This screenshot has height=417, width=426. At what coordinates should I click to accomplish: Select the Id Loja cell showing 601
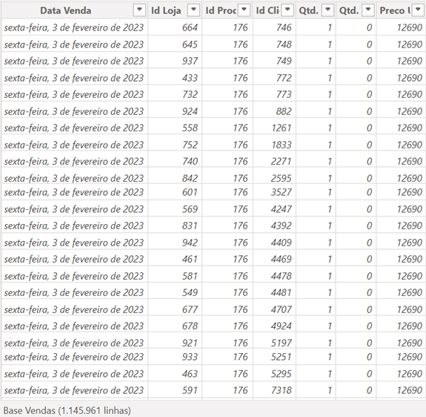[x=175, y=192]
